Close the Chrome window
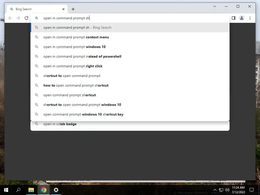 250,6
